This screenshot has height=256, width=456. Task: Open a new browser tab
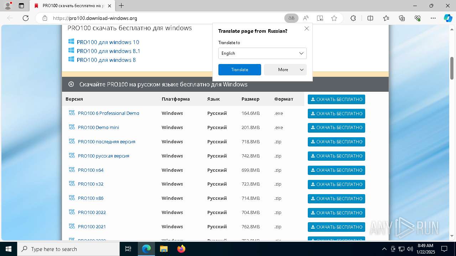[121, 6]
